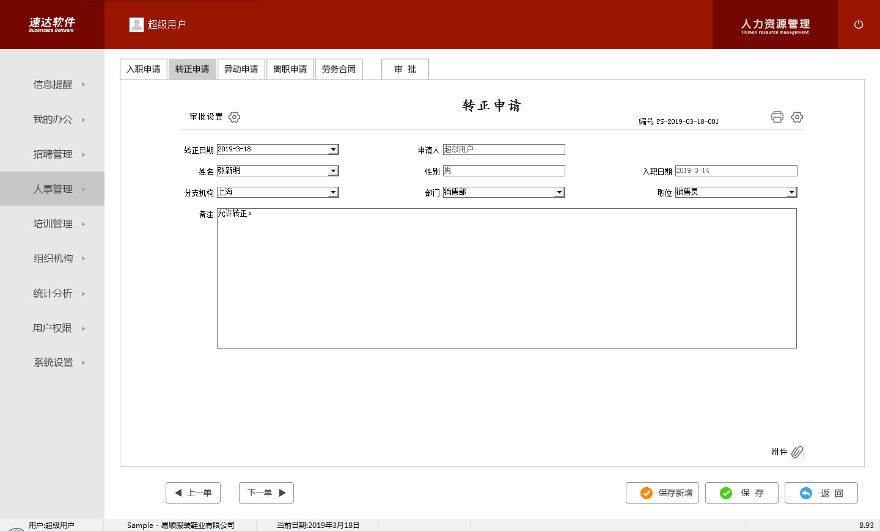The image size is (880, 531).
Task: Open the 转正日期 date dropdown
Action: 333,150
